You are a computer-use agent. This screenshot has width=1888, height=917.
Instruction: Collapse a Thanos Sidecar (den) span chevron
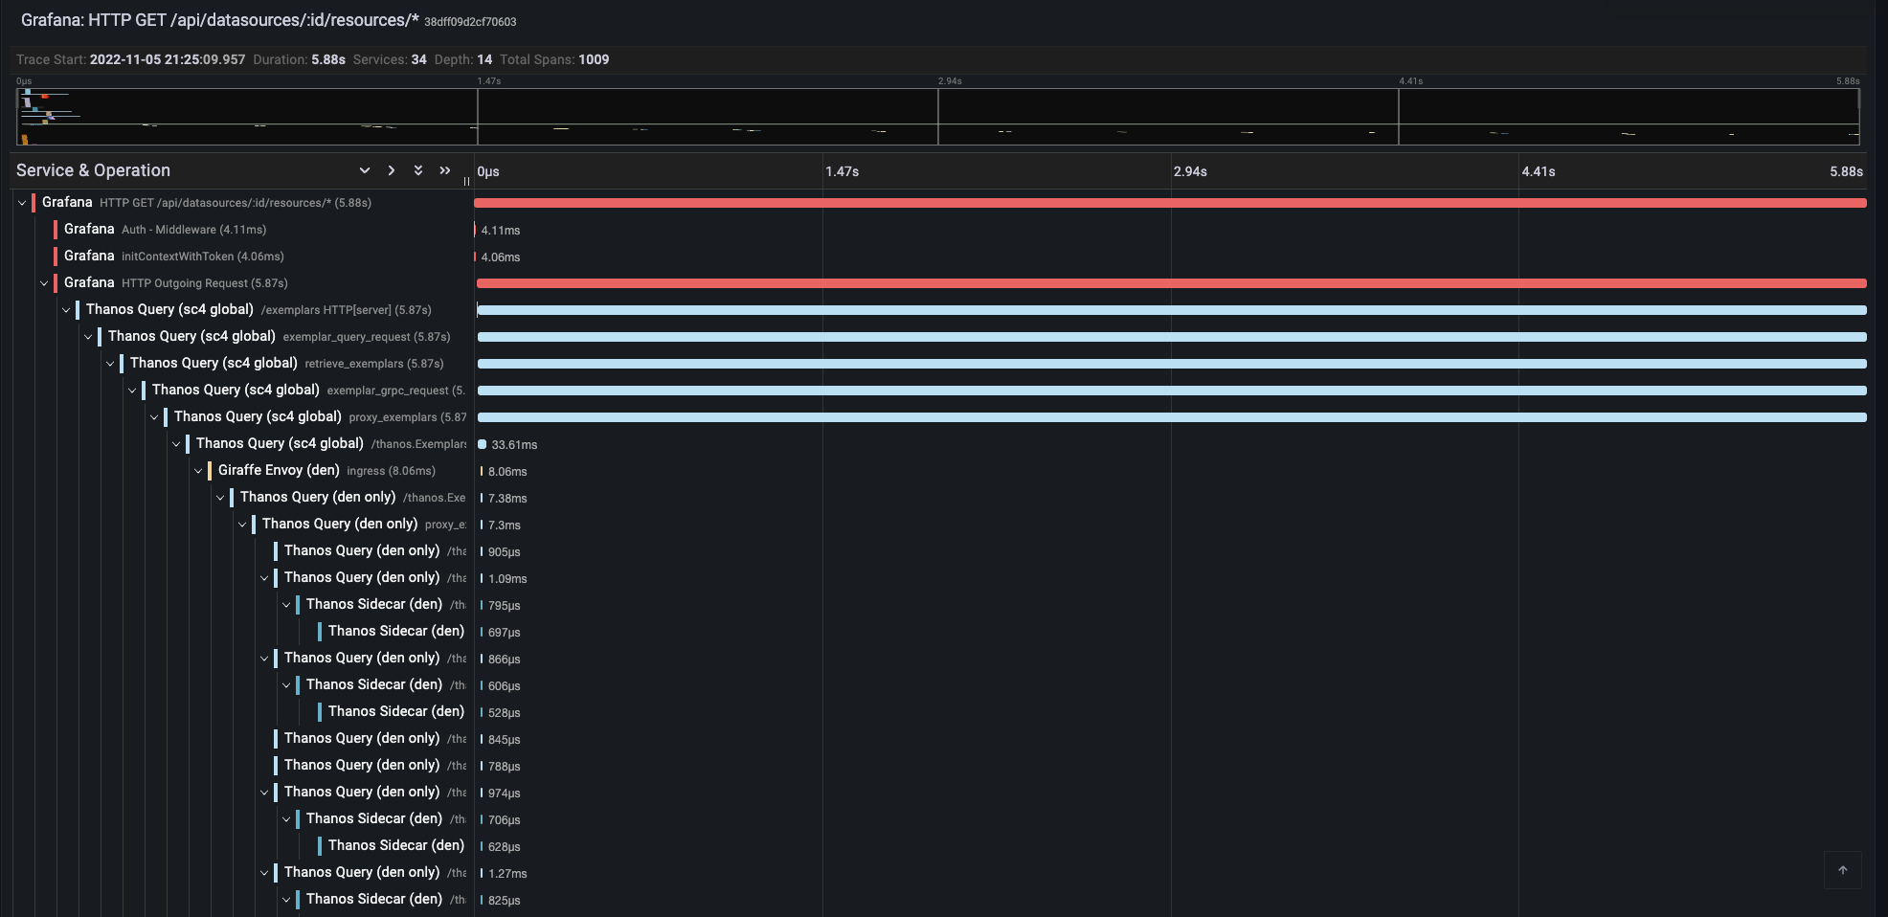286,605
